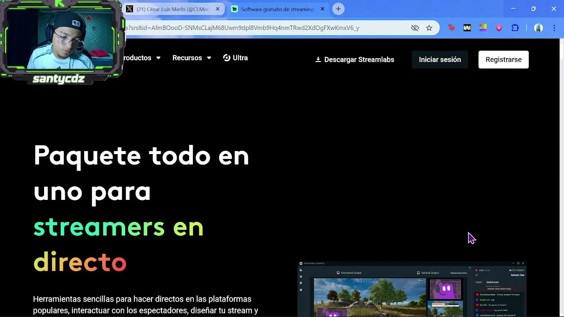Click Iniciar sesión

pyautogui.click(x=440, y=59)
